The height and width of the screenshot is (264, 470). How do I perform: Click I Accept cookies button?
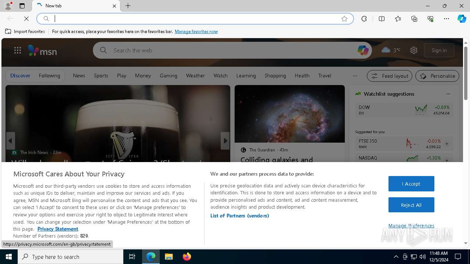[x=411, y=184]
